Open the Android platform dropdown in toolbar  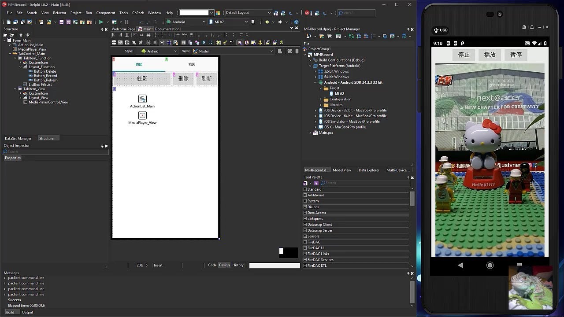(204, 22)
